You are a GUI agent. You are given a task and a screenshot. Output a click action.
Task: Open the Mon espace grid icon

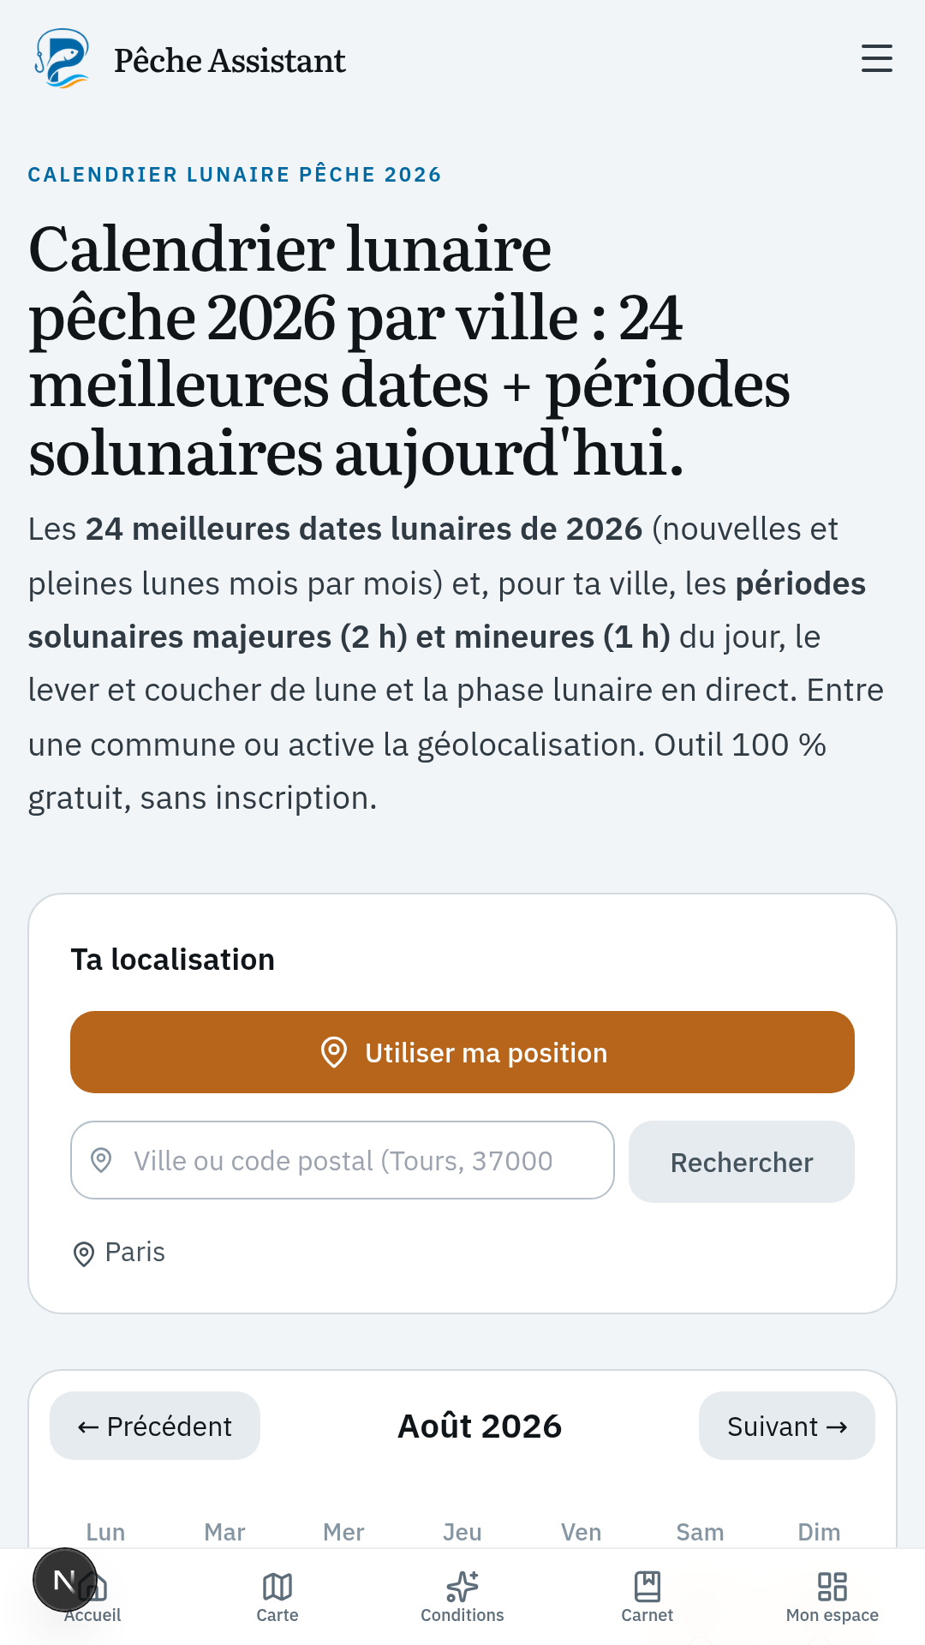tap(832, 1587)
